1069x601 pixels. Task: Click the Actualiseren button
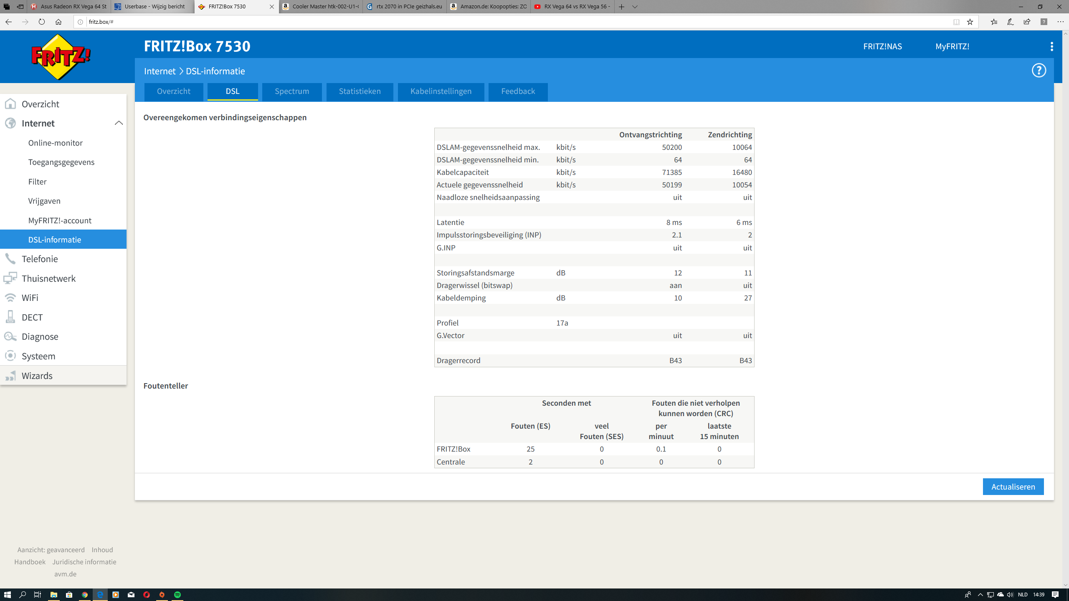pos(1013,487)
